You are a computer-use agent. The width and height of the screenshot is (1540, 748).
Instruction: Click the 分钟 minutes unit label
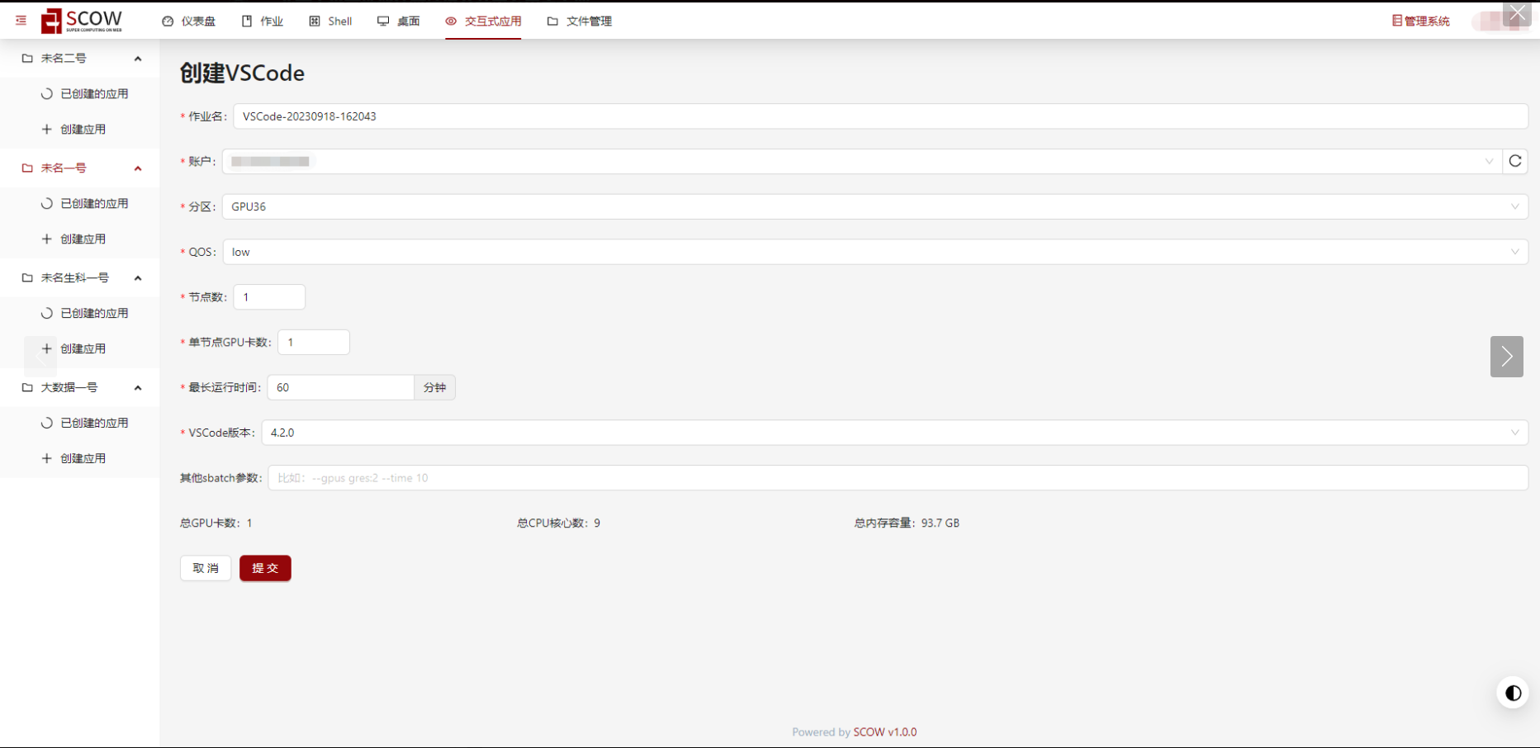(435, 388)
